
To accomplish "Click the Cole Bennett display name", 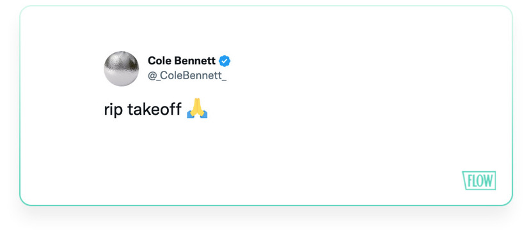I will coord(182,61).
